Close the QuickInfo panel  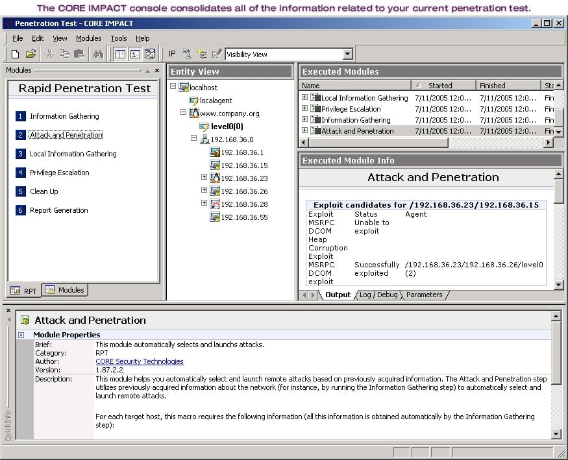8,311
